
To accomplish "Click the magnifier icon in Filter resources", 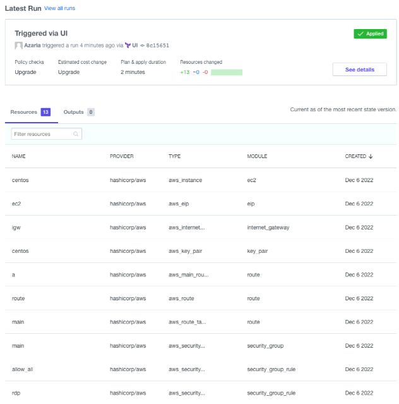I will tap(76, 134).
